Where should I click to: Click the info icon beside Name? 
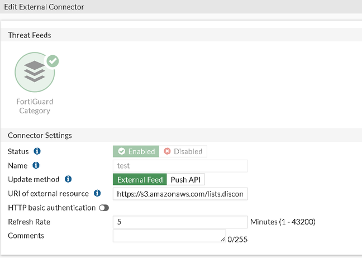(36, 165)
